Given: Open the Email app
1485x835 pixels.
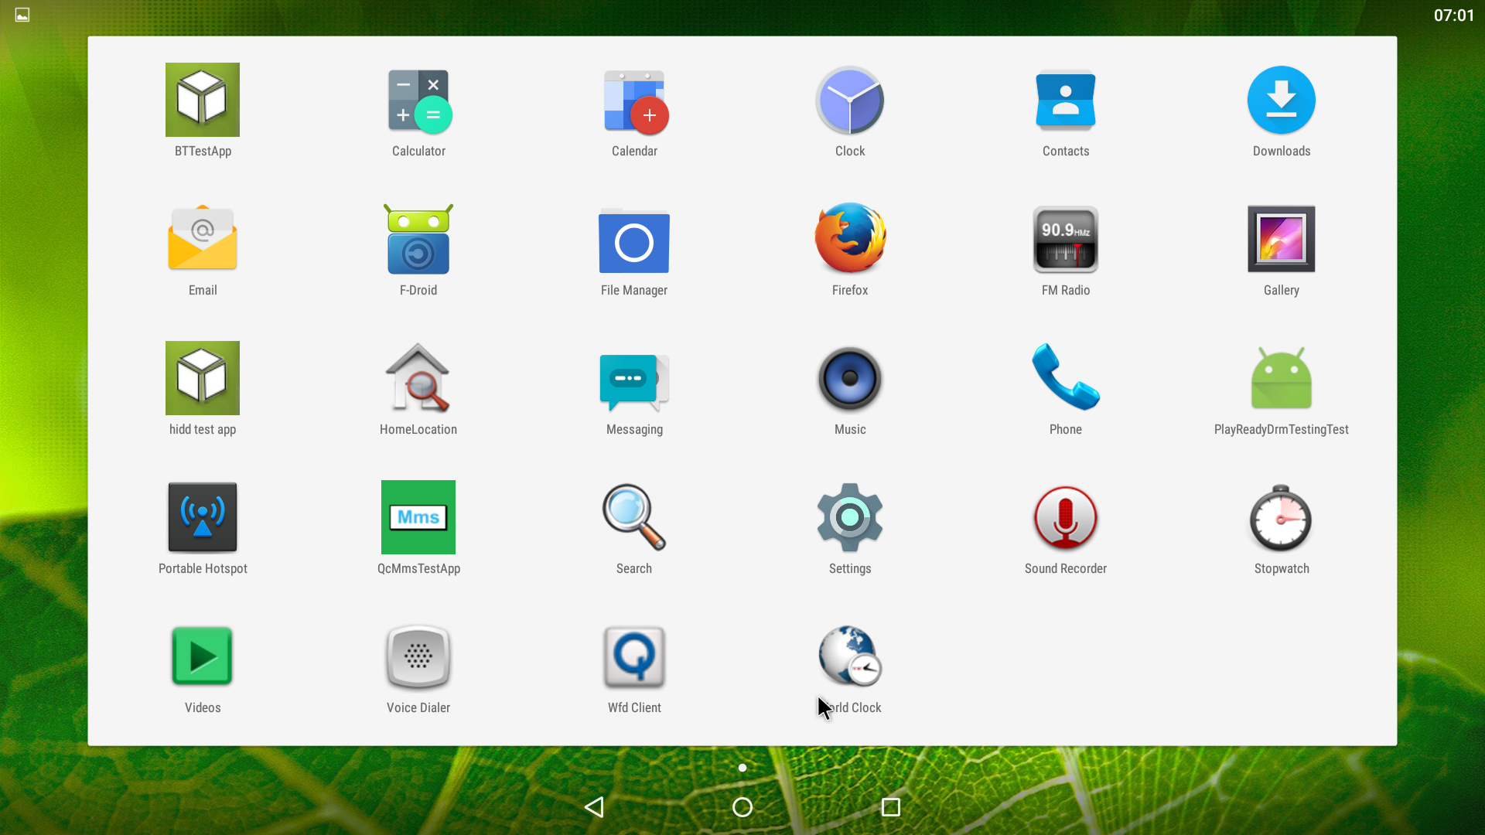Looking at the screenshot, I should [x=203, y=238].
